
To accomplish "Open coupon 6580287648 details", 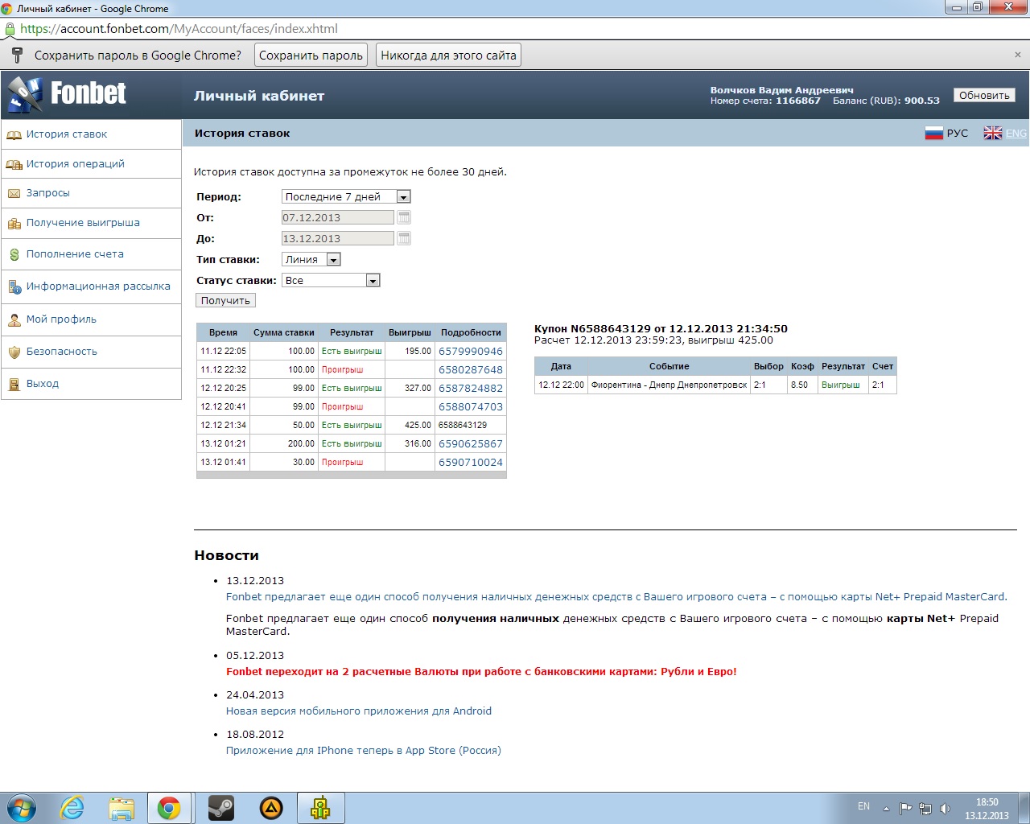I will tap(471, 369).
